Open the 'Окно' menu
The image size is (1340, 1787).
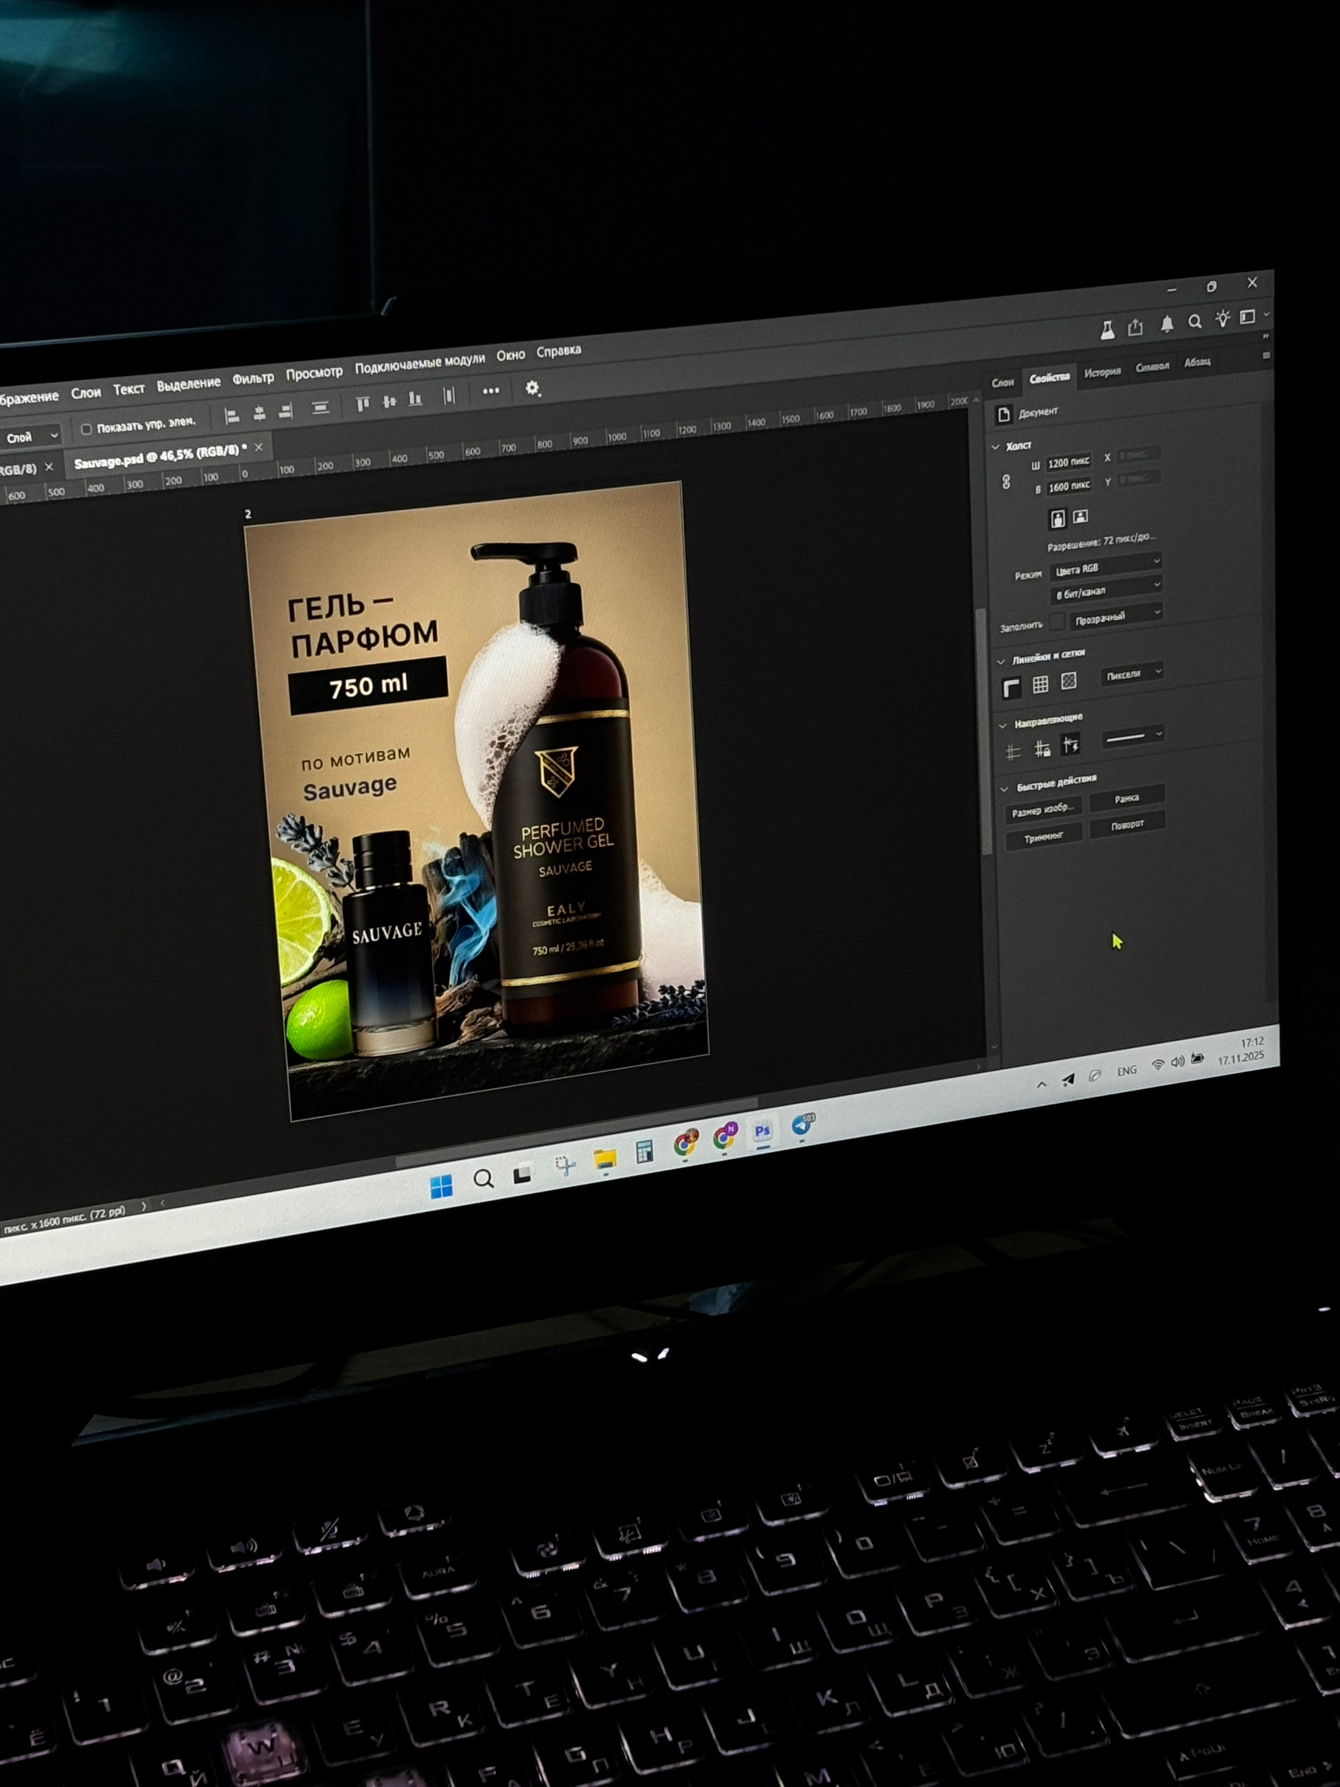coord(510,354)
